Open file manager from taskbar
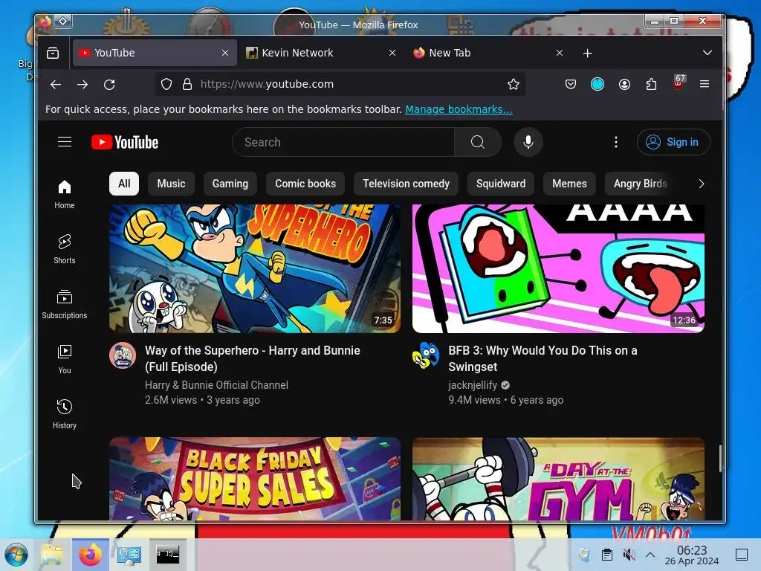761x571 pixels. click(53, 555)
